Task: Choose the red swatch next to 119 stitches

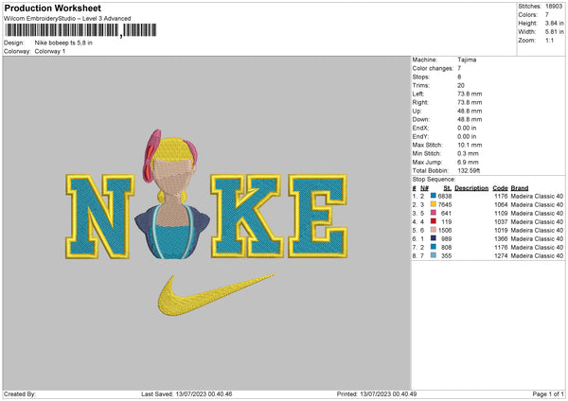Action: (434, 221)
